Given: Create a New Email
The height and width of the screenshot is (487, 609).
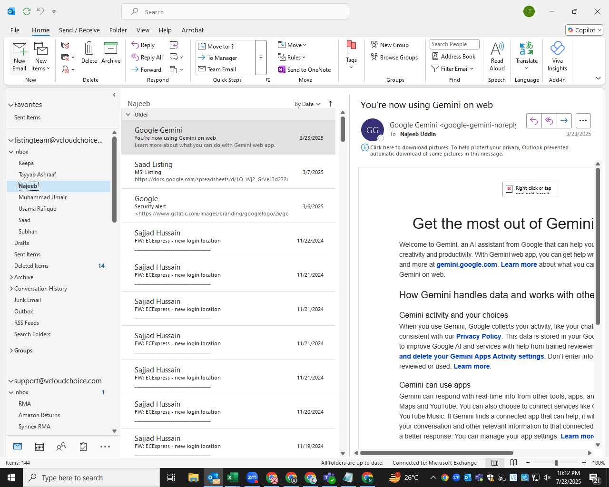Looking at the screenshot, I should (x=19, y=57).
